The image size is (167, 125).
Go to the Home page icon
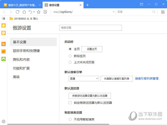click(x=24, y=12)
